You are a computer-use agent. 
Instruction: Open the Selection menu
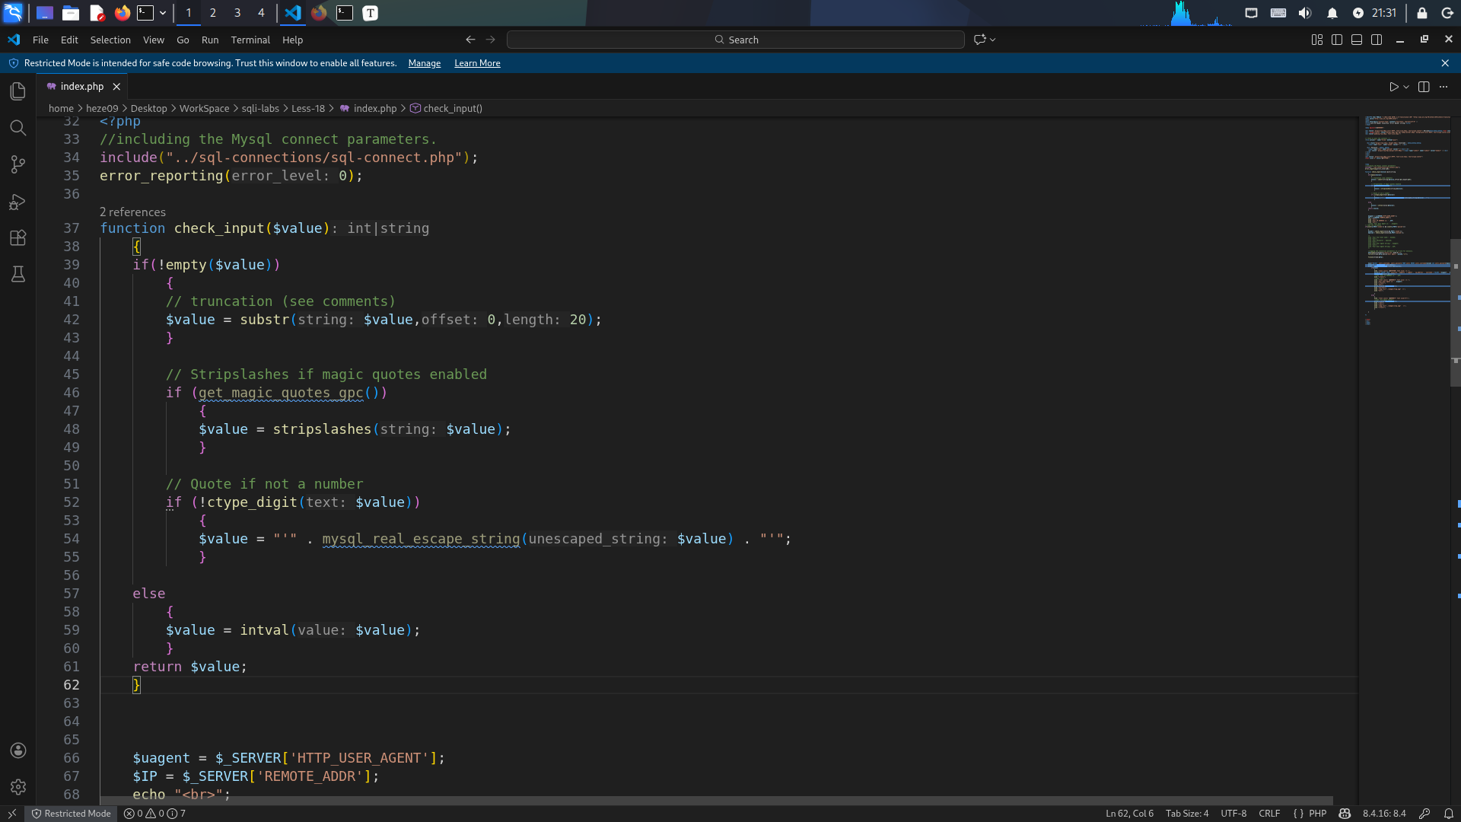point(110,40)
